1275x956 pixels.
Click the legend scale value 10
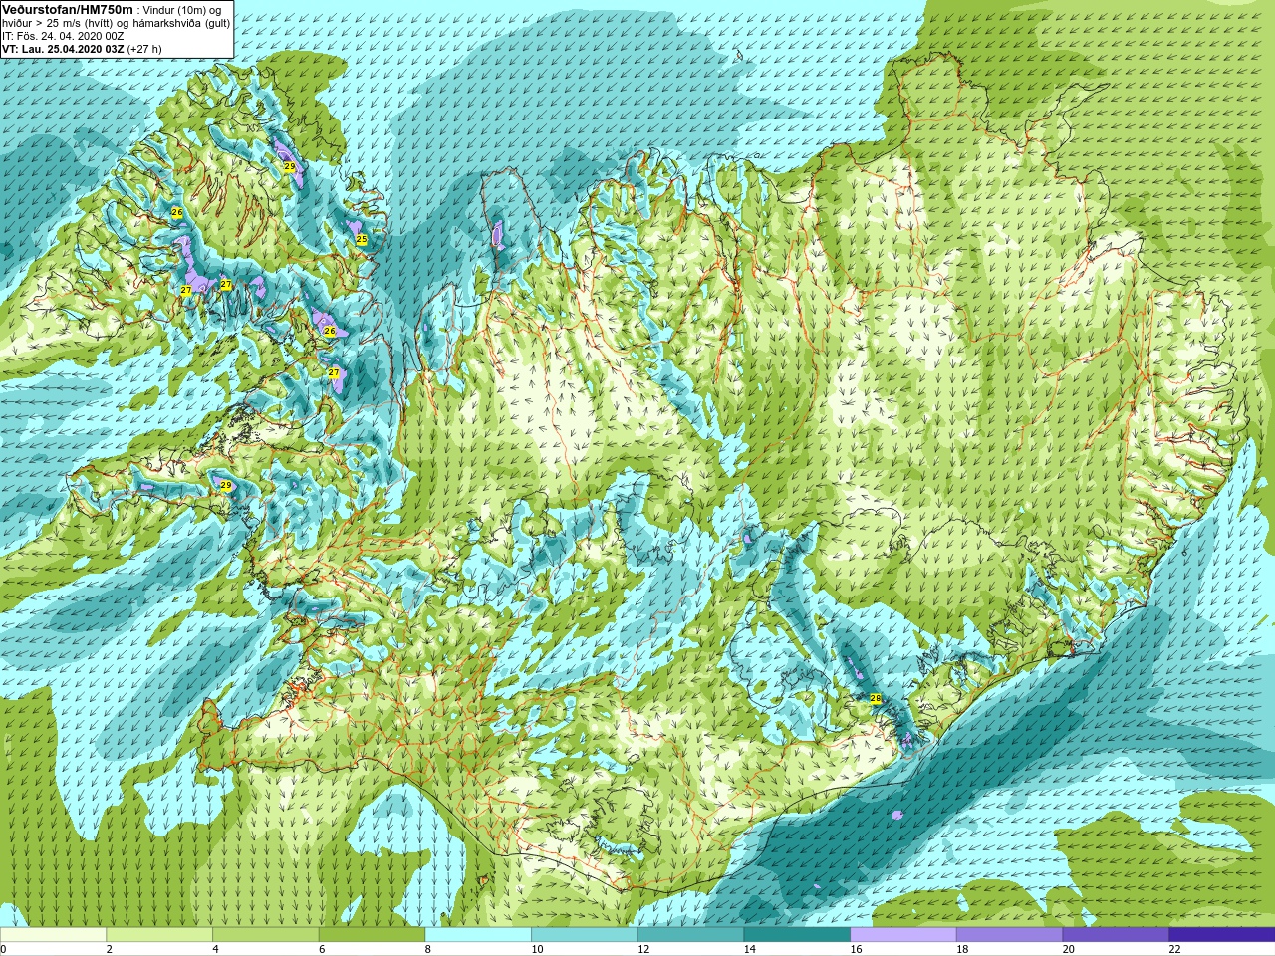(x=537, y=949)
